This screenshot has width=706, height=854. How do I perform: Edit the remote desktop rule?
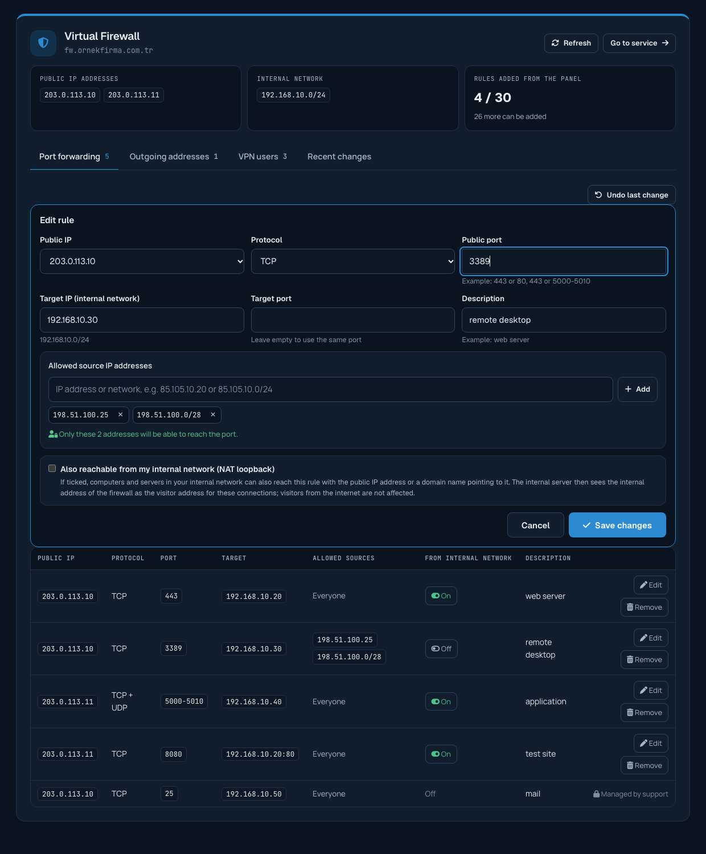tap(651, 638)
